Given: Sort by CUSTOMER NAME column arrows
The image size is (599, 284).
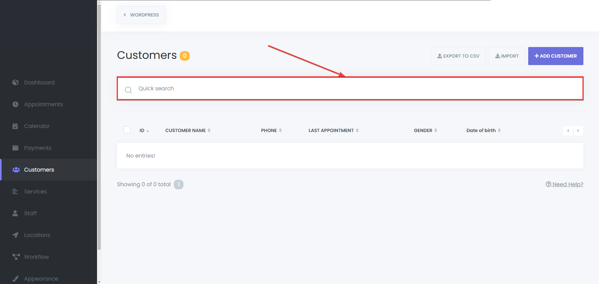Looking at the screenshot, I should point(209,130).
